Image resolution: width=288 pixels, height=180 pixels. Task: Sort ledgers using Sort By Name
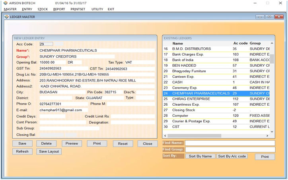200,157
